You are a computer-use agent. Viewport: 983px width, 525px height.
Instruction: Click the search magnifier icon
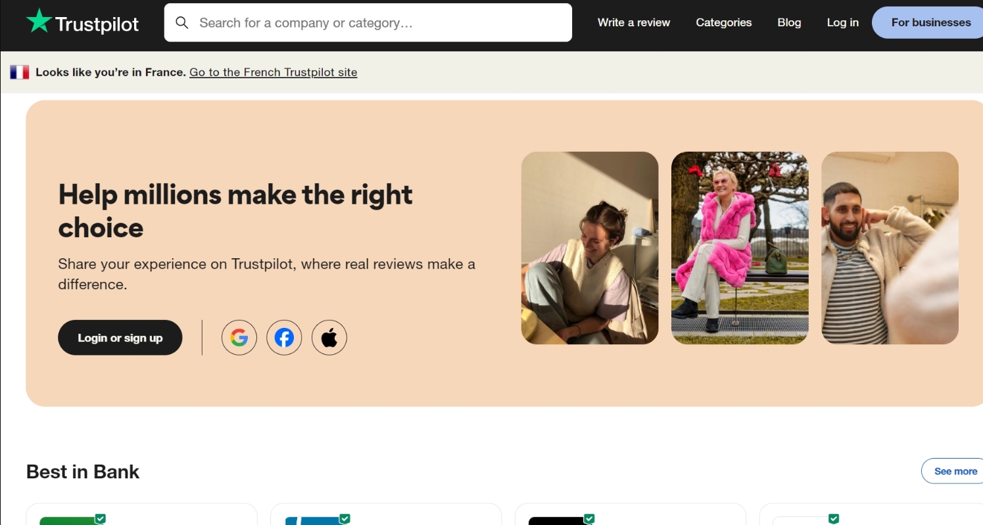pyautogui.click(x=182, y=23)
